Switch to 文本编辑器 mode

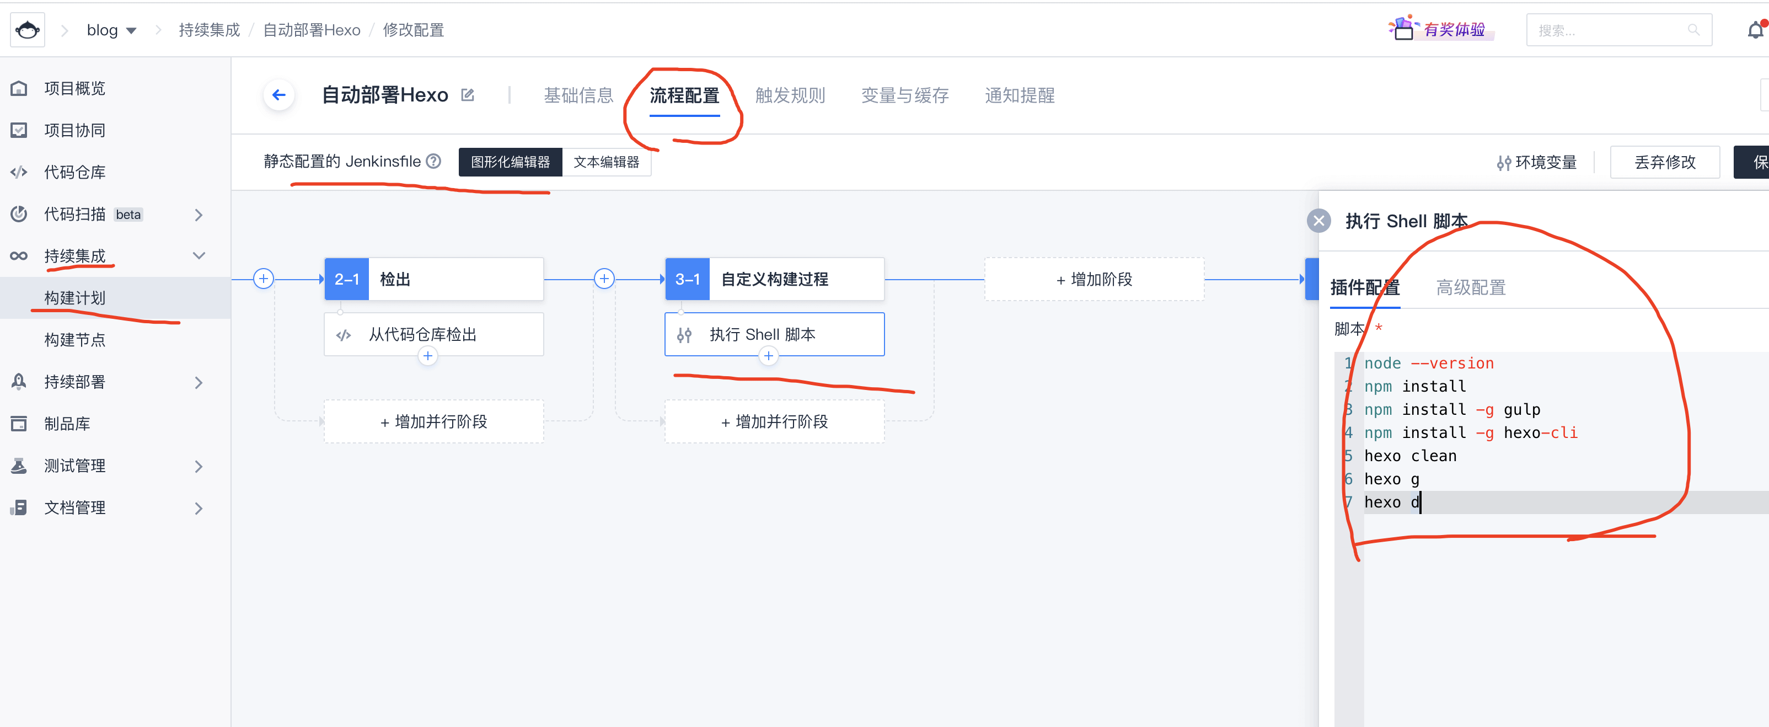[607, 162]
